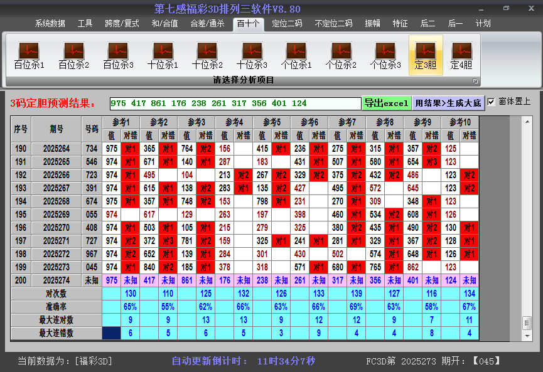Click the 个位杀1 ribbon icon
The image size is (543, 372).
[296, 55]
